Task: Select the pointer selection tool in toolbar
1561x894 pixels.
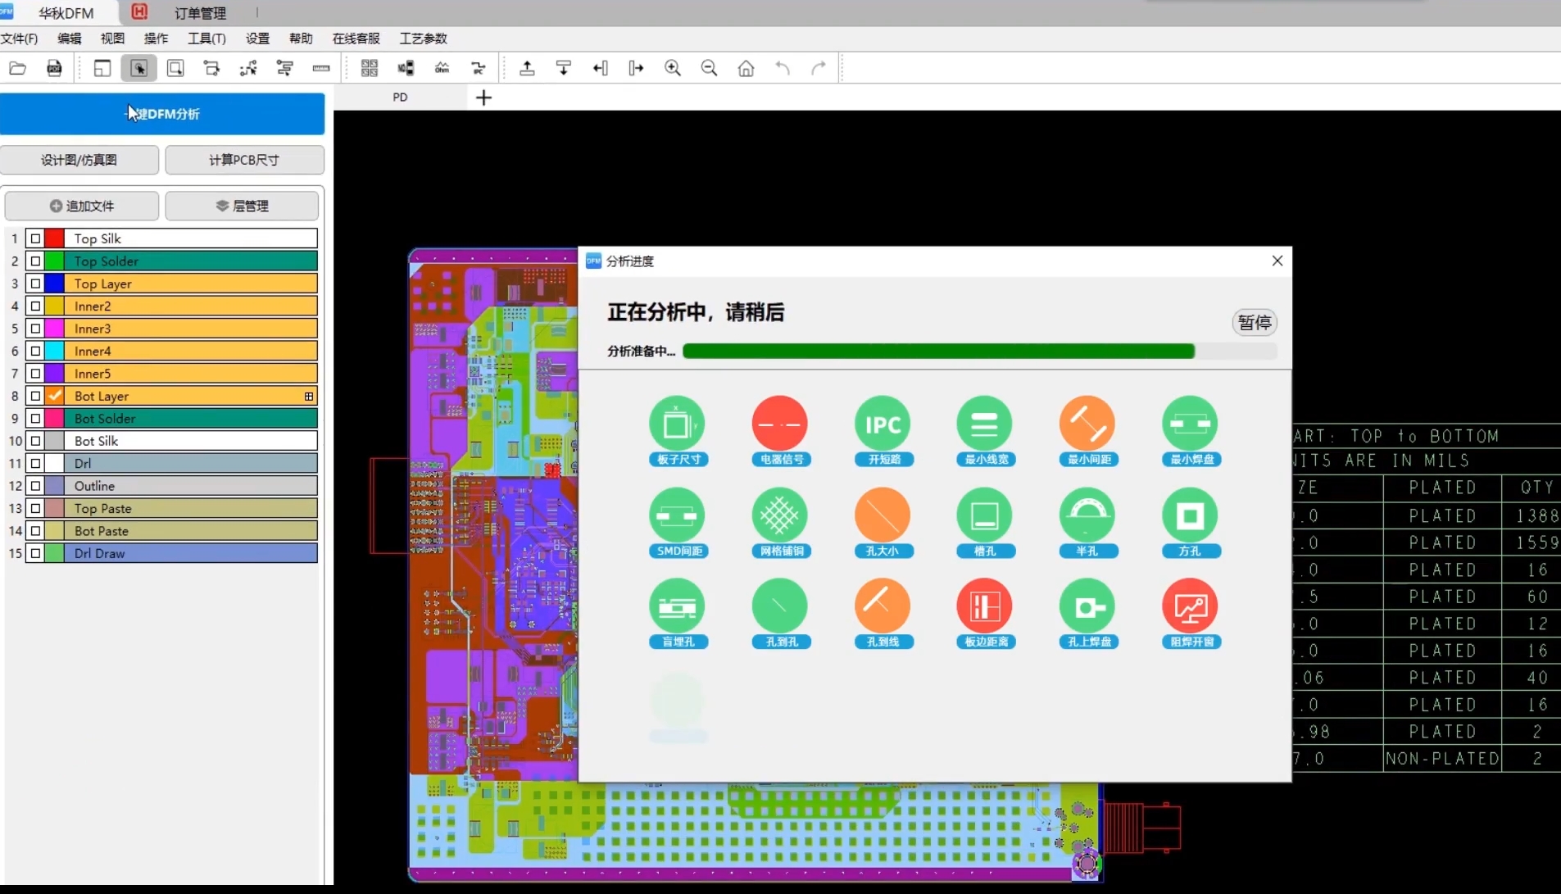Action: click(x=138, y=68)
